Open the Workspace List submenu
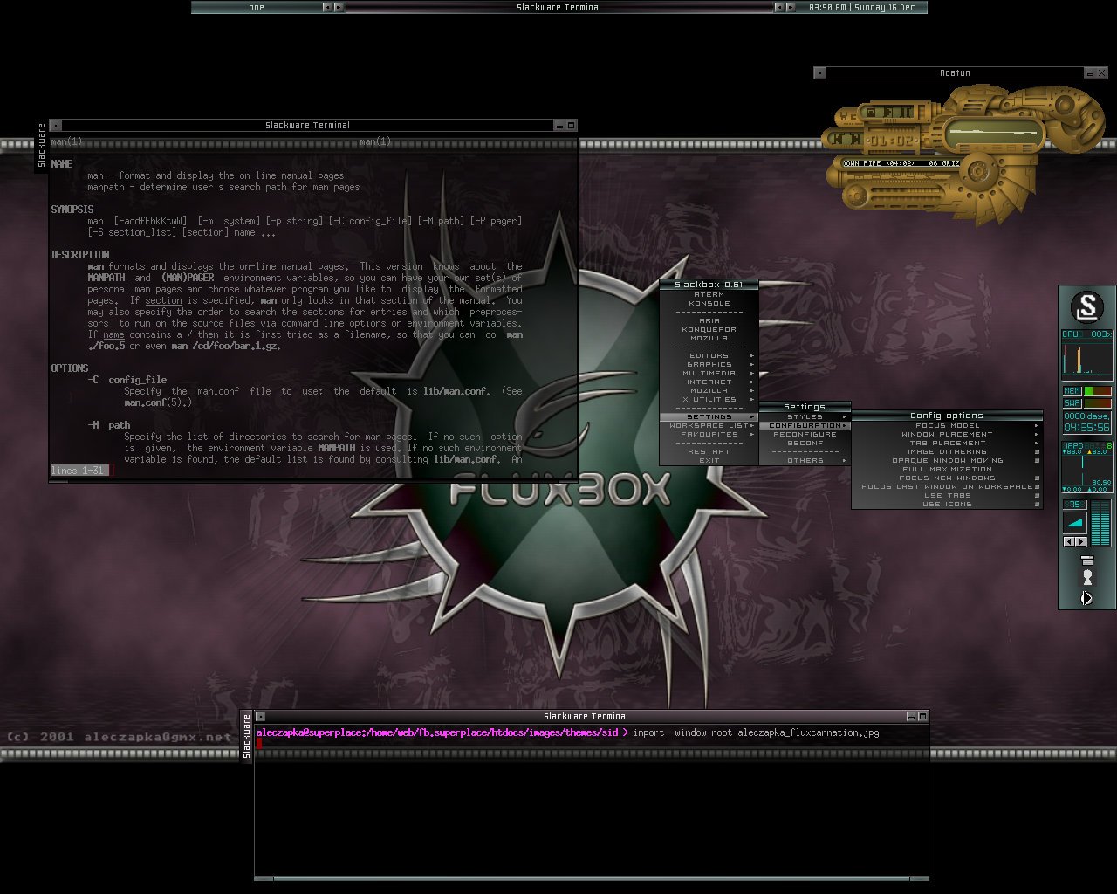The image size is (1117, 894). click(x=709, y=425)
